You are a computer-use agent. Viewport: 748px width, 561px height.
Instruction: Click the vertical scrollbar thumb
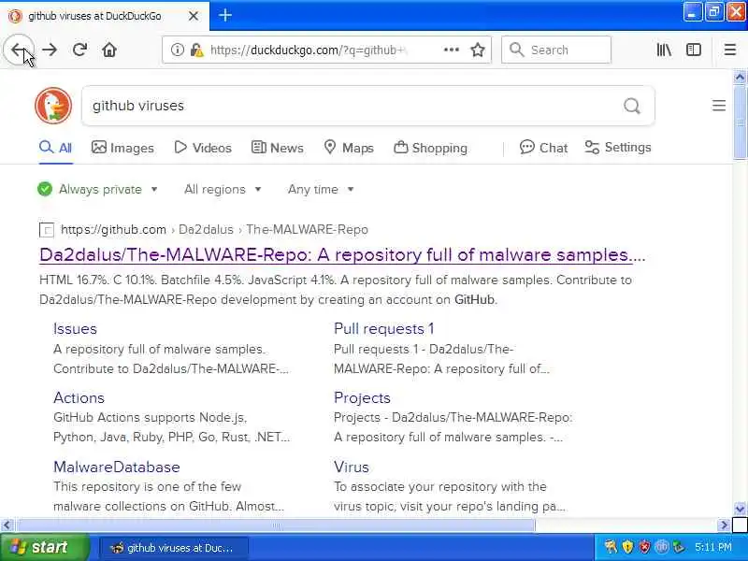click(740, 123)
